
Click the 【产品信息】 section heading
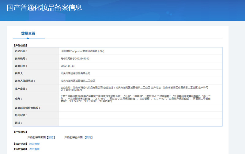[21, 45]
